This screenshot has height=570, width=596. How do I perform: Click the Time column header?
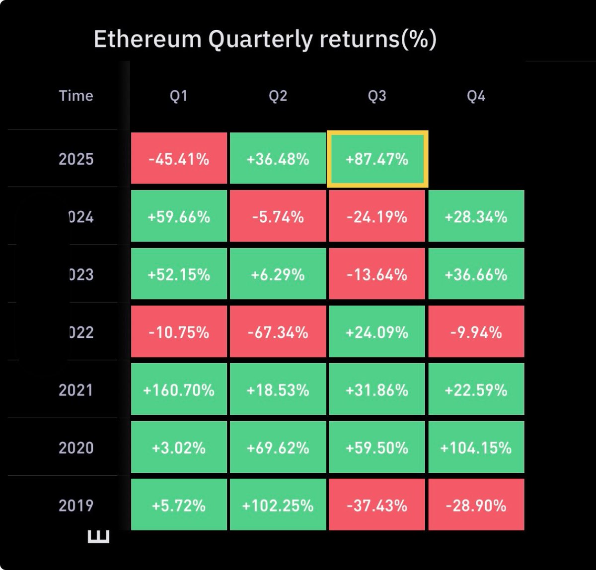[x=76, y=96]
